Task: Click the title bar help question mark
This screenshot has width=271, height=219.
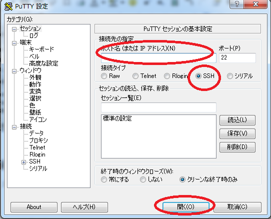Action: tap(236, 4)
